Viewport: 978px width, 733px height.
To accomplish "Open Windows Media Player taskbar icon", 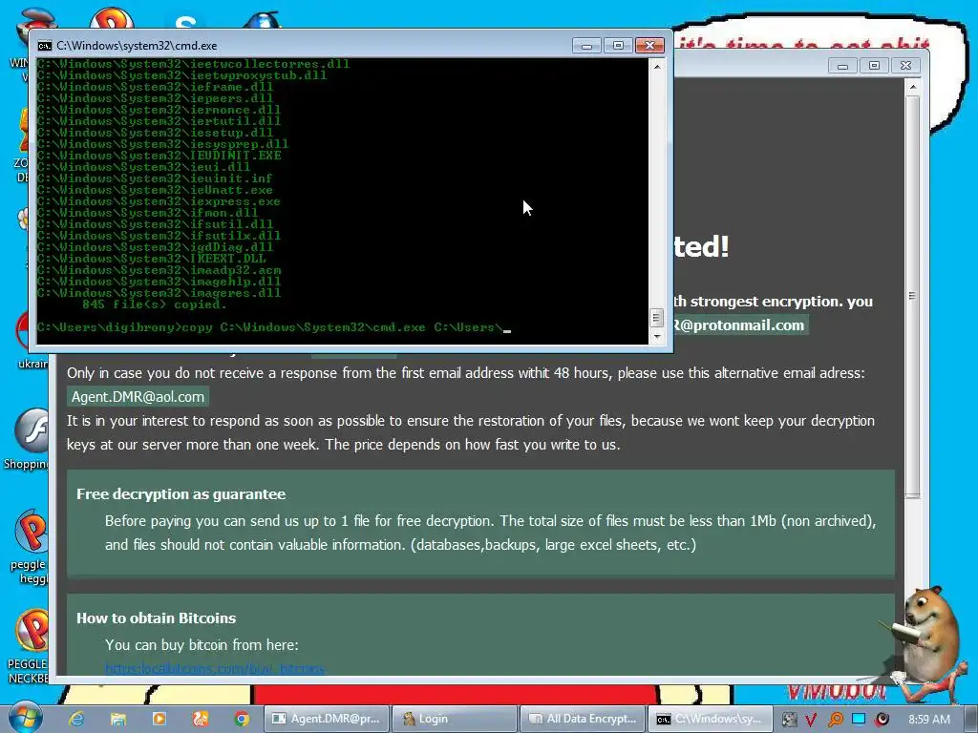I will [x=159, y=719].
